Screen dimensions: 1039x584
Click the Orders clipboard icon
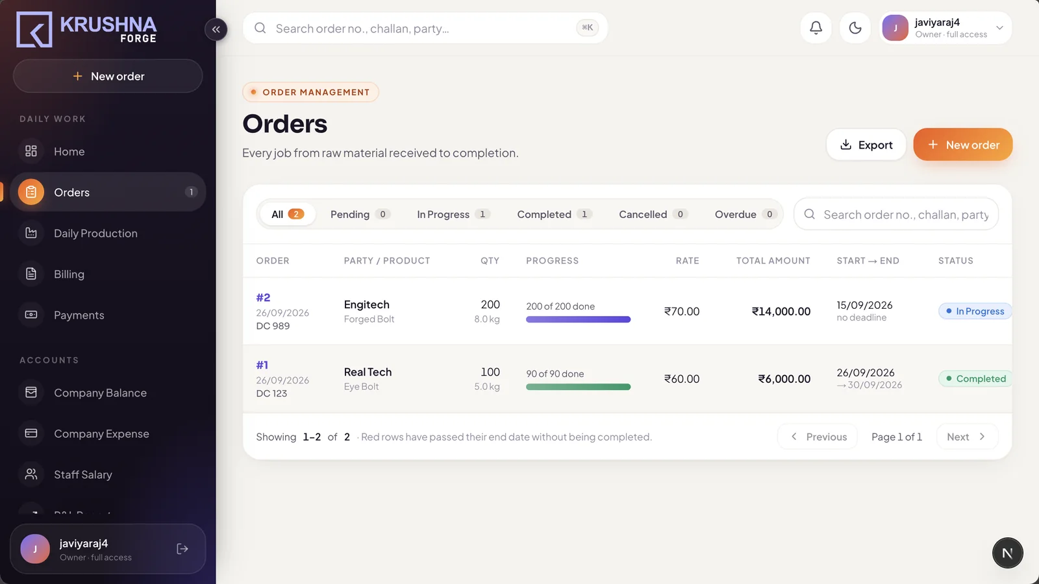pyautogui.click(x=31, y=192)
